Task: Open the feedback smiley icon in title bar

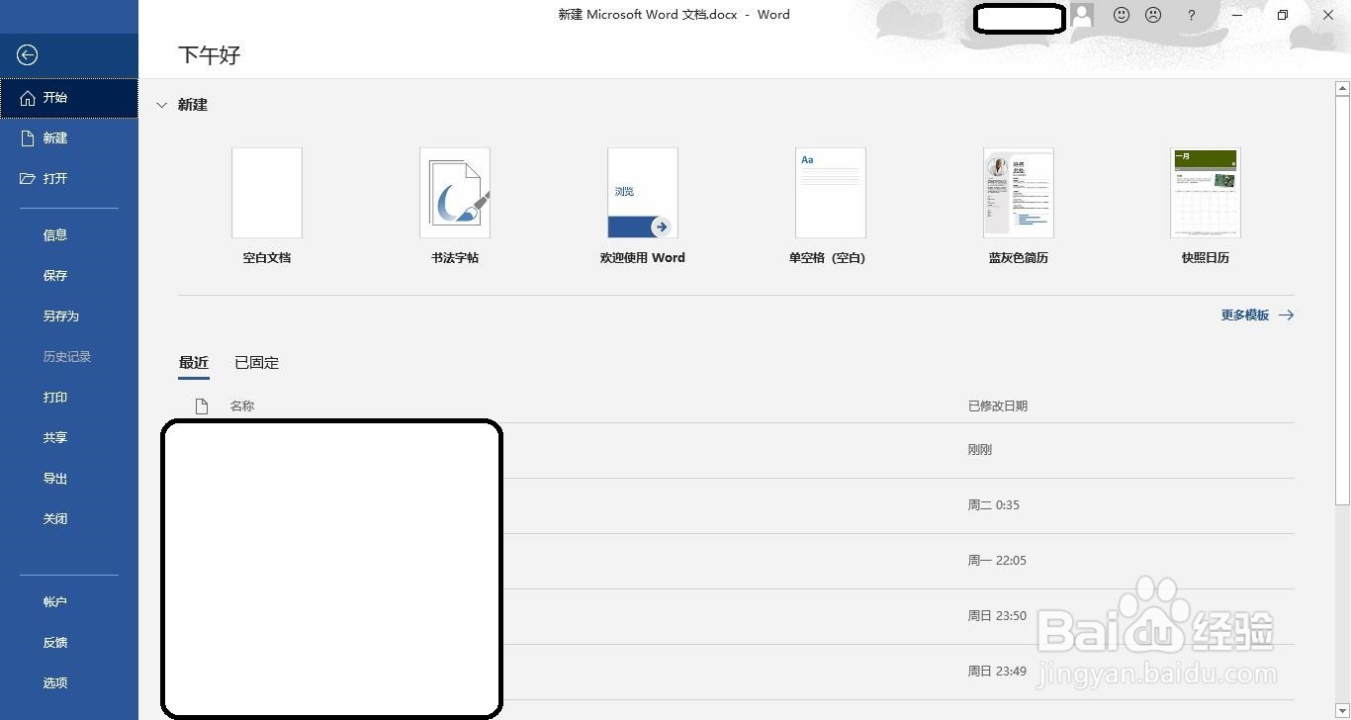Action: pos(1121,15)
